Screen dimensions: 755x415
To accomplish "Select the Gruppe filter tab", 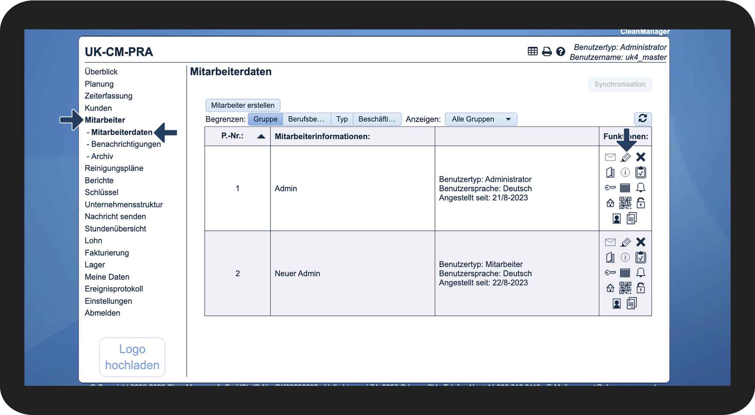I will pos(265,119).
